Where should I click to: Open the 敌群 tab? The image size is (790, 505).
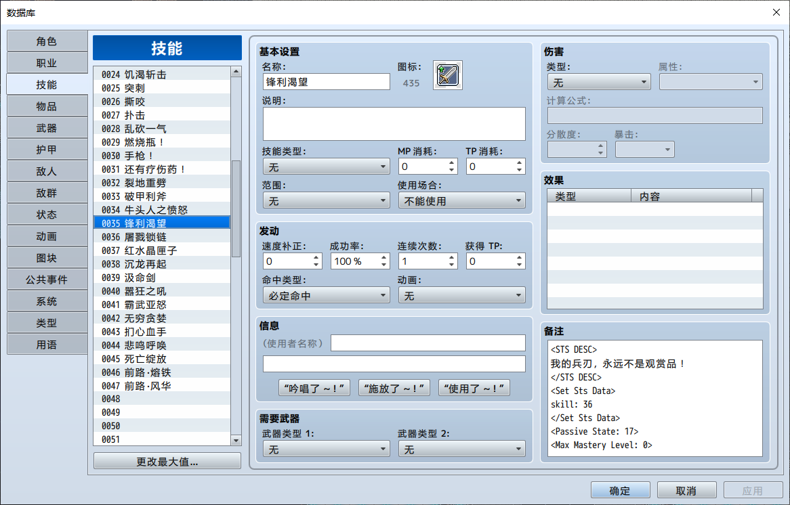coord(47,193)
